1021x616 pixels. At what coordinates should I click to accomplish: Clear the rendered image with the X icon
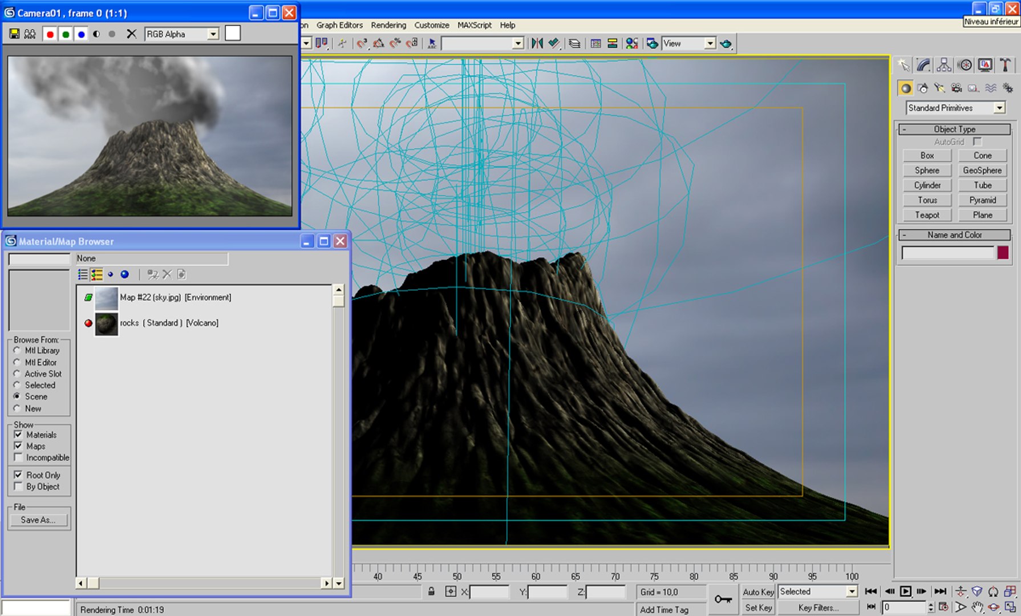tap(131, 34)
